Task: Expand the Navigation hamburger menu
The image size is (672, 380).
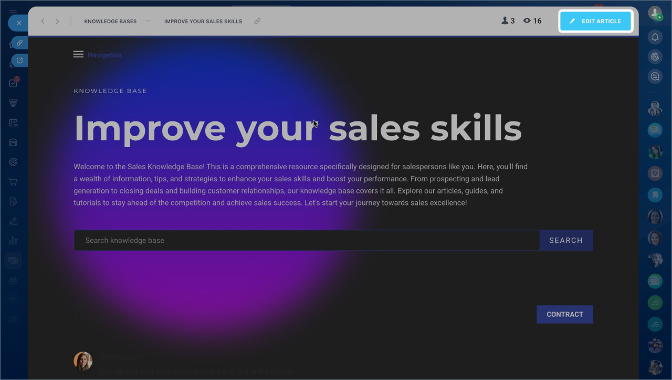Action: click(x=78, y=55)
